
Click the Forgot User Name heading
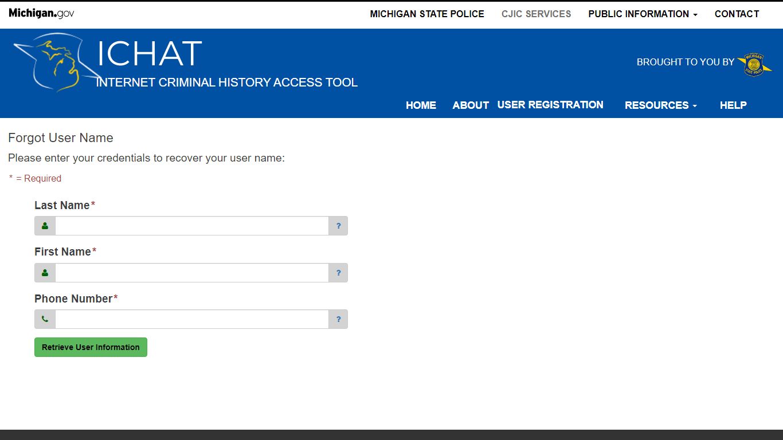tap(61, 138)
